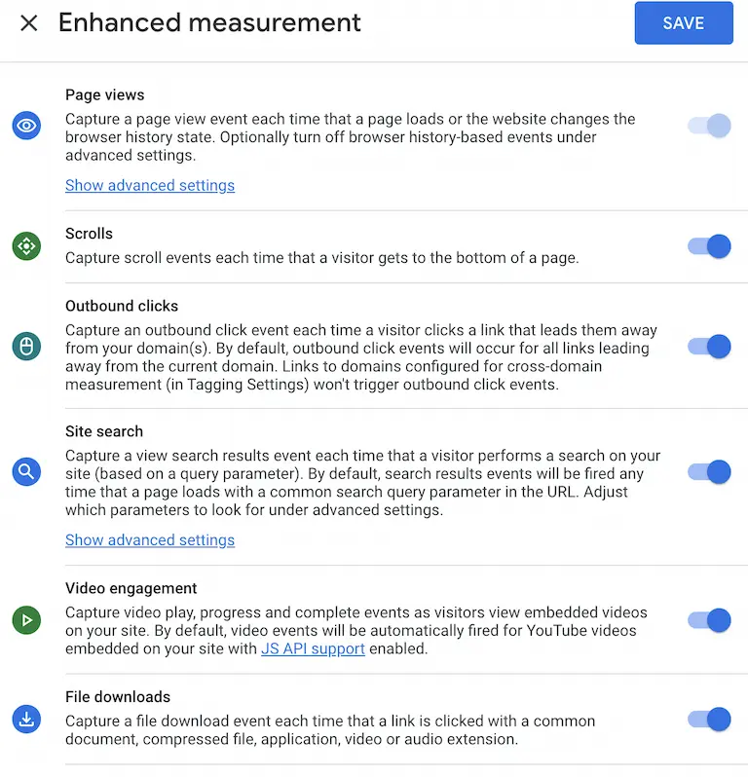Click the Site search magnifier icon
The image size is (748, 777).
pyautogui.click(x=26, y=471)
